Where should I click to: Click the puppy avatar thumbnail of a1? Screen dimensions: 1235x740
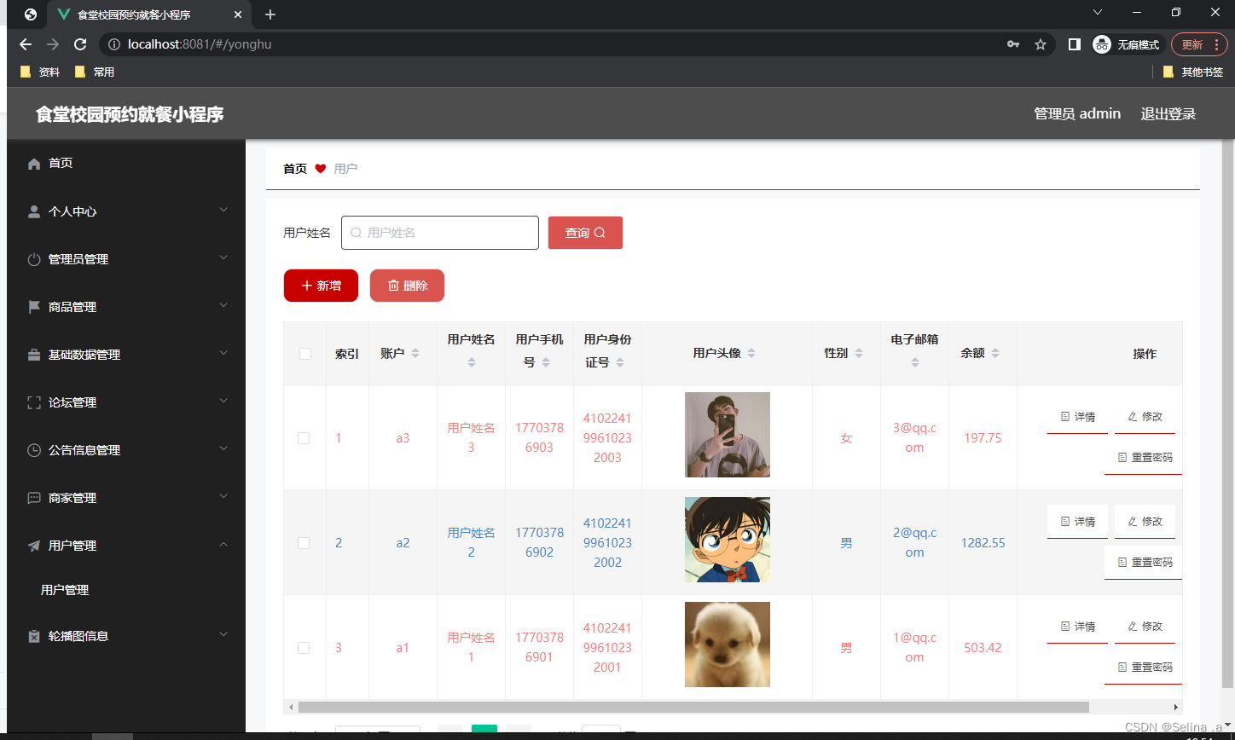(x=728, y=645)
